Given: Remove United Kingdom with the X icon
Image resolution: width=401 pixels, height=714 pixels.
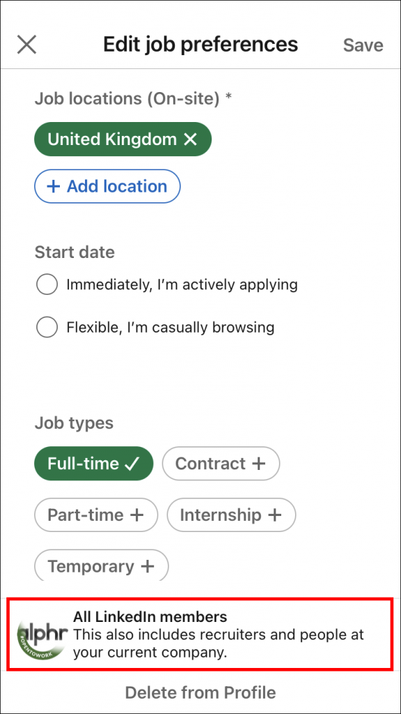Looking at the screenshot, I should 190,139.
